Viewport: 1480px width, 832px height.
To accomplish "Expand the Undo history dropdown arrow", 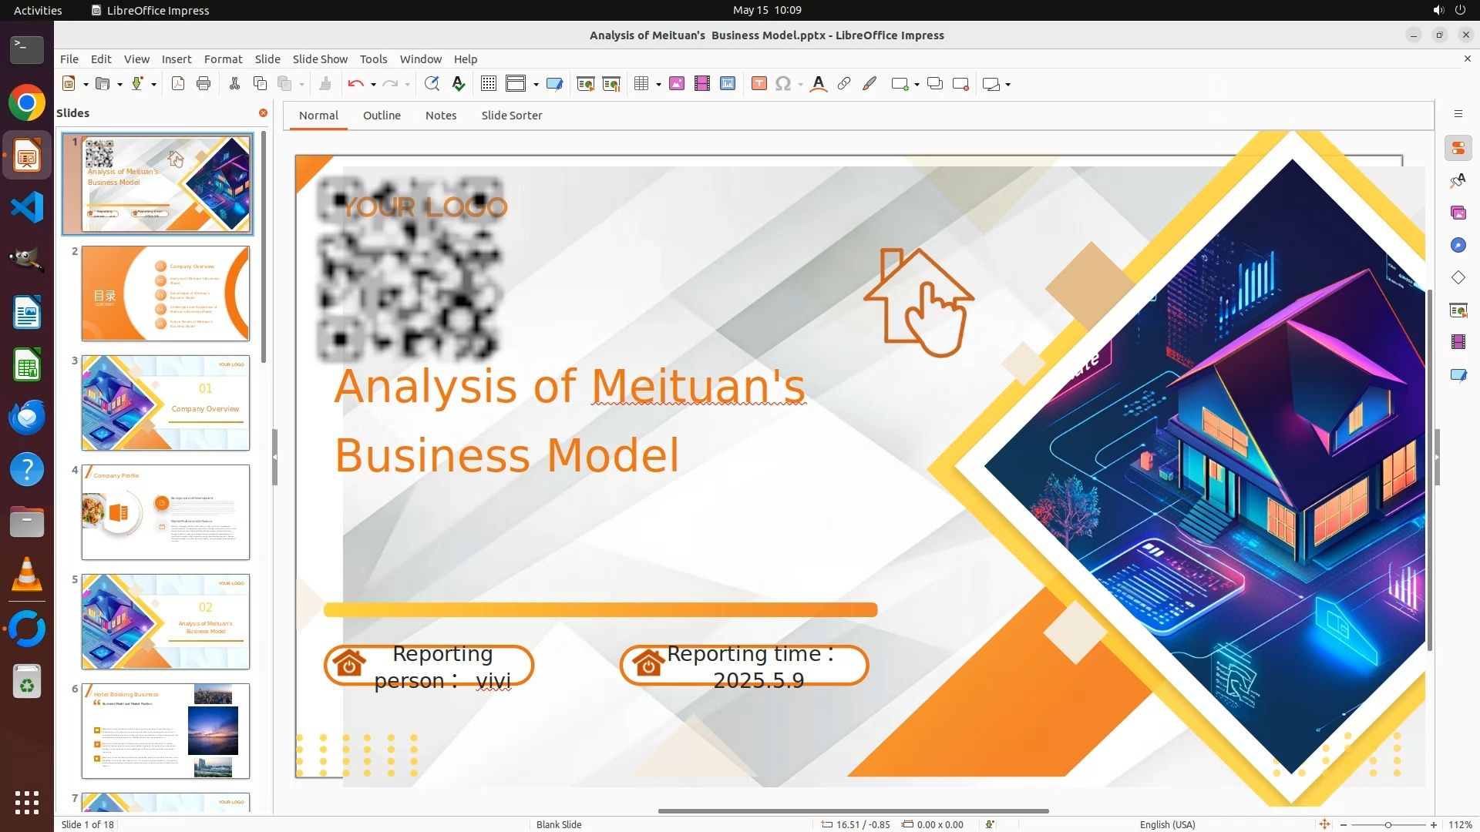I will 373,84.
